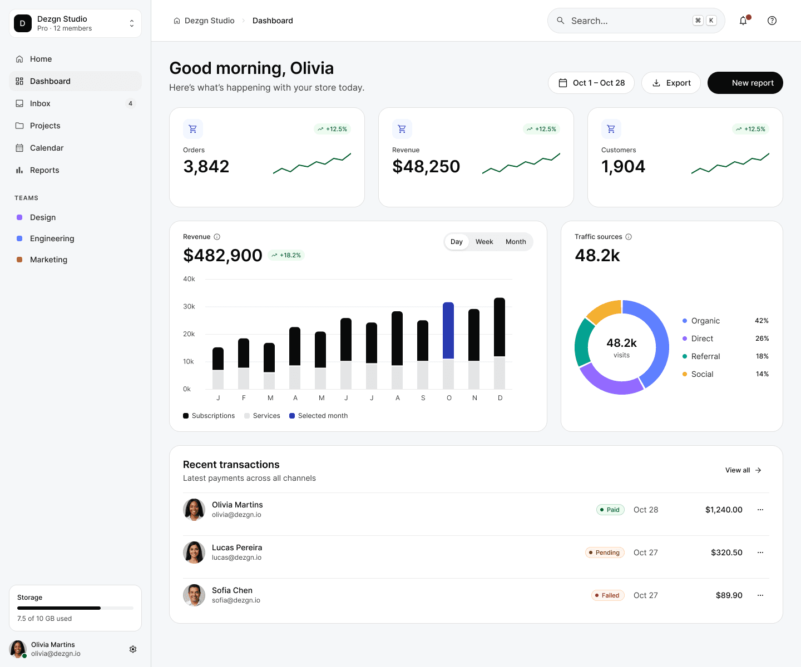Click the Calendar sidebar icon
801x667 pixels.
[19, 148]
